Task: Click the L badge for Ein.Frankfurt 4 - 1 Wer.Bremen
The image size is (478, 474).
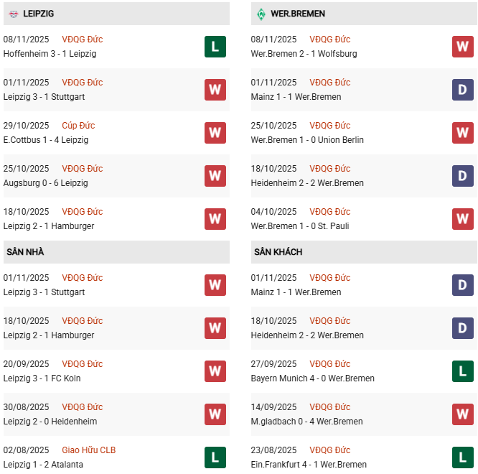Action: tap(463, 457)
